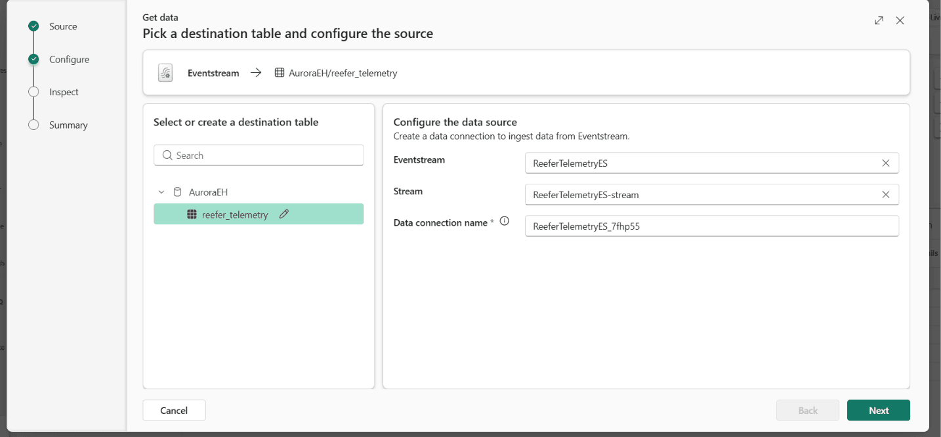Open the Stream ReeferTelemetryES-stream combo box
The height and width of the screenshot is (437, 941).
tap(712, 194)
